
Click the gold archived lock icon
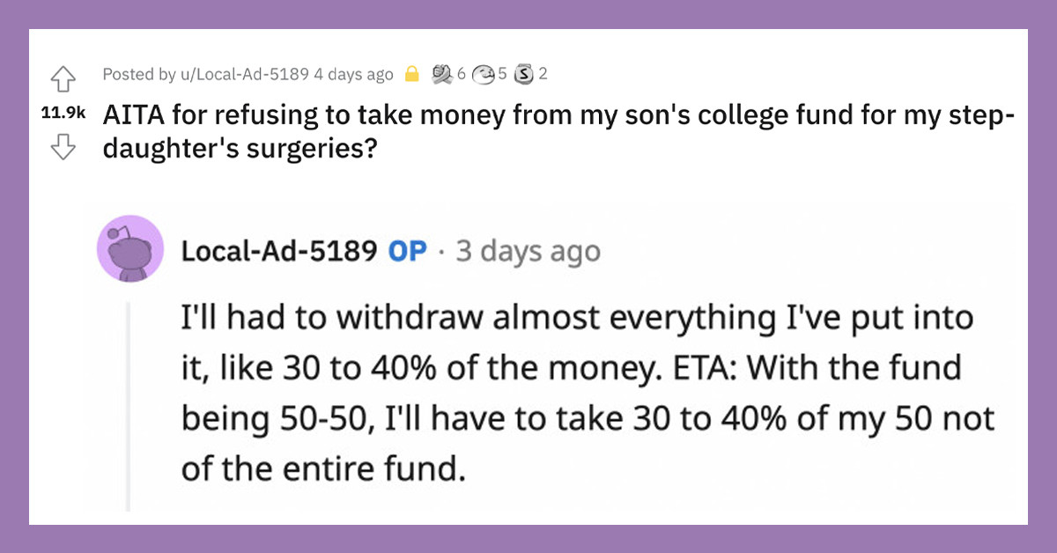coord(412,74)
